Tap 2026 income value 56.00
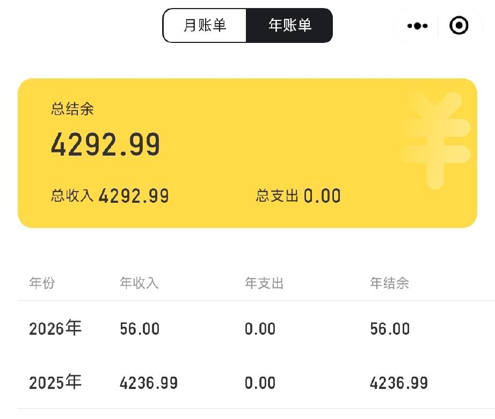The height and width of the screenshot is (419, 495). (140, 329)
